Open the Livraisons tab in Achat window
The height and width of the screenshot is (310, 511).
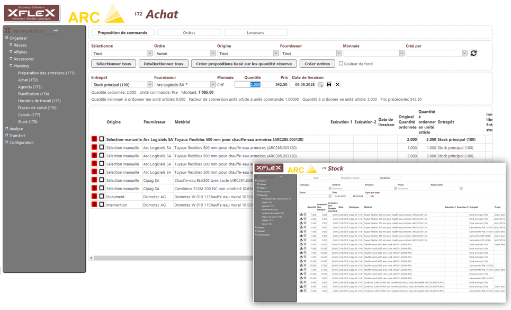255,33
